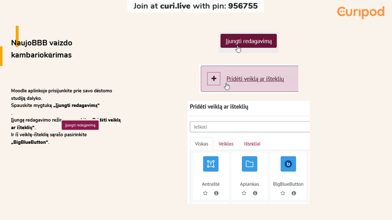Select the Aplankas folder icon
The height and width of the screenshot is (220, 392).
(249, 164)
